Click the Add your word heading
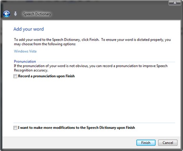Screen dimensions: 183x151 [29, 29]
